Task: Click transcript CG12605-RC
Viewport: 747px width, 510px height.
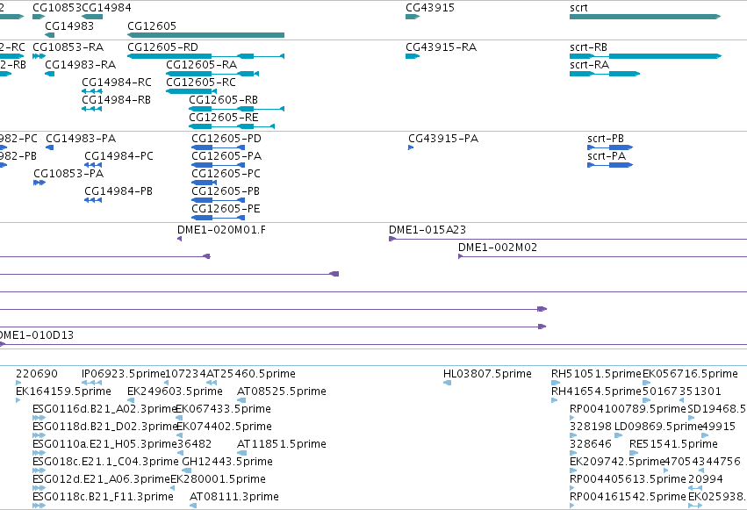Action: (191, 91)
